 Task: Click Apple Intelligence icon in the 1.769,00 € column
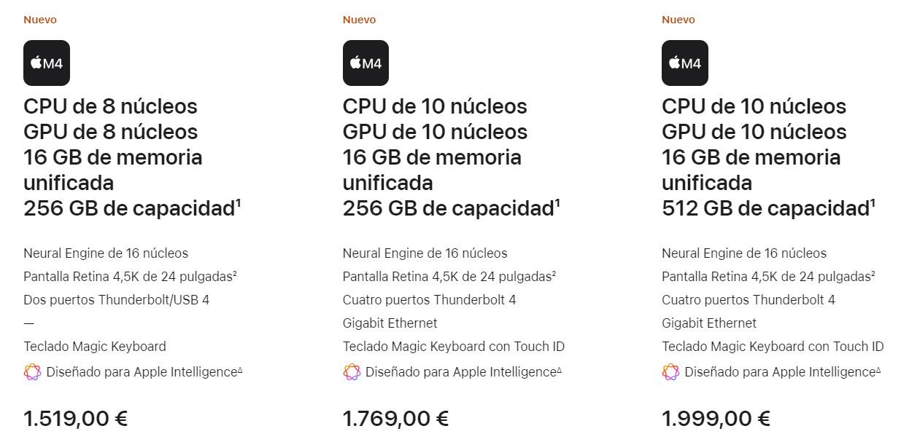point(352,372)
